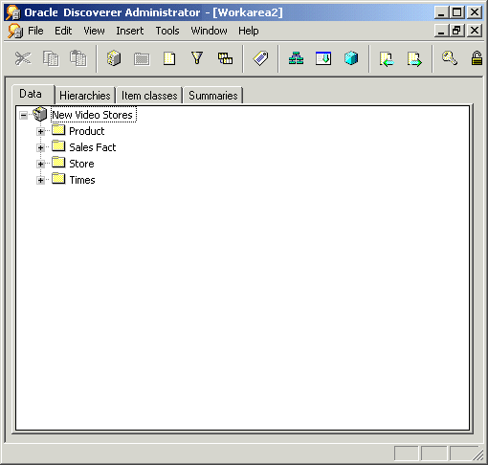
Task: Click the New Join toolbar icon
Action: click(225, 58)
